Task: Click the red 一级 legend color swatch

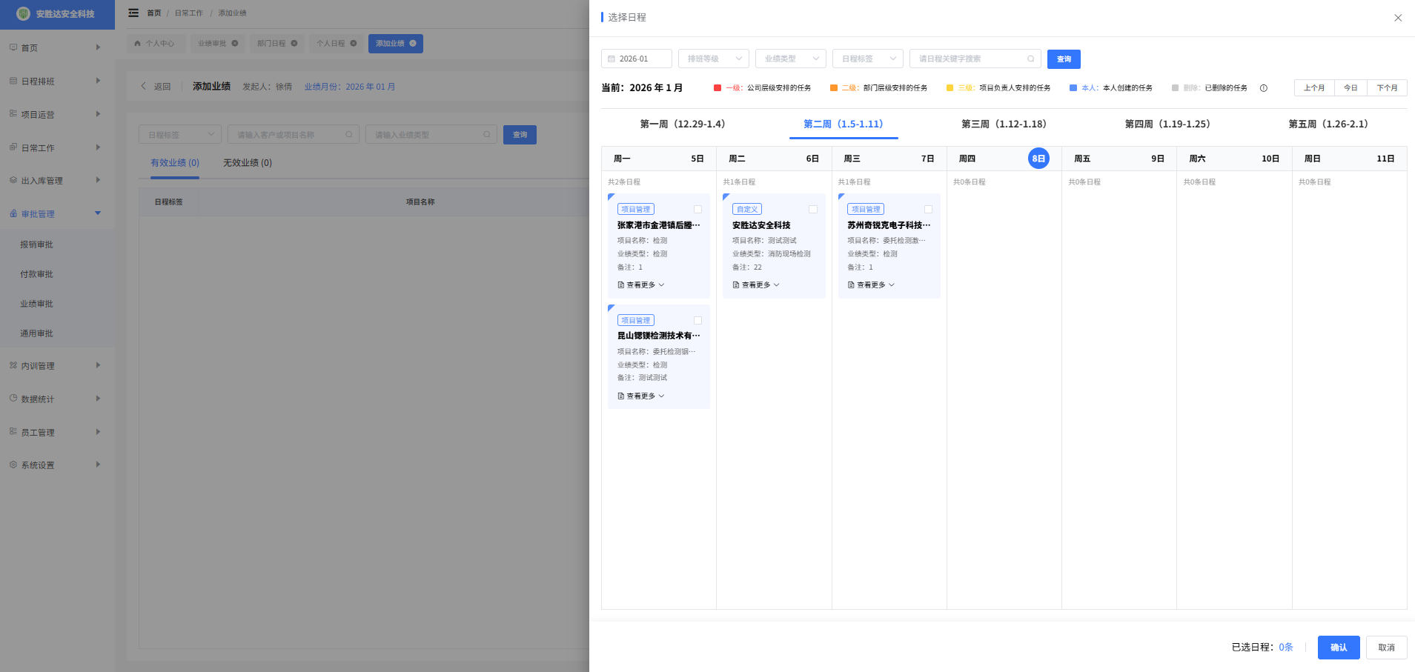Action: [718, 88]
